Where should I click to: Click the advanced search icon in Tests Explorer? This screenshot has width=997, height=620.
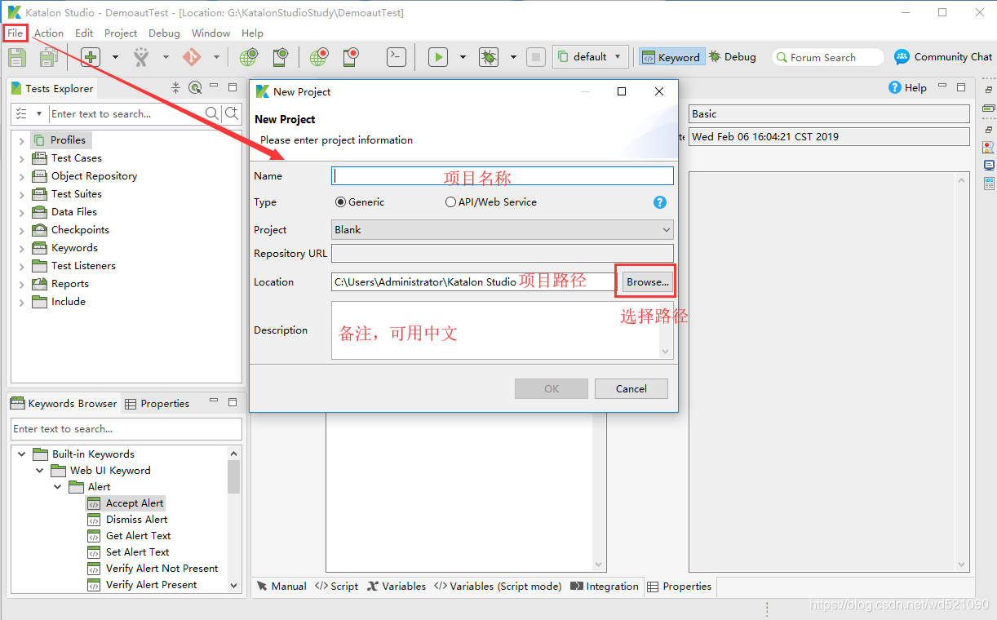pos(232,113)
